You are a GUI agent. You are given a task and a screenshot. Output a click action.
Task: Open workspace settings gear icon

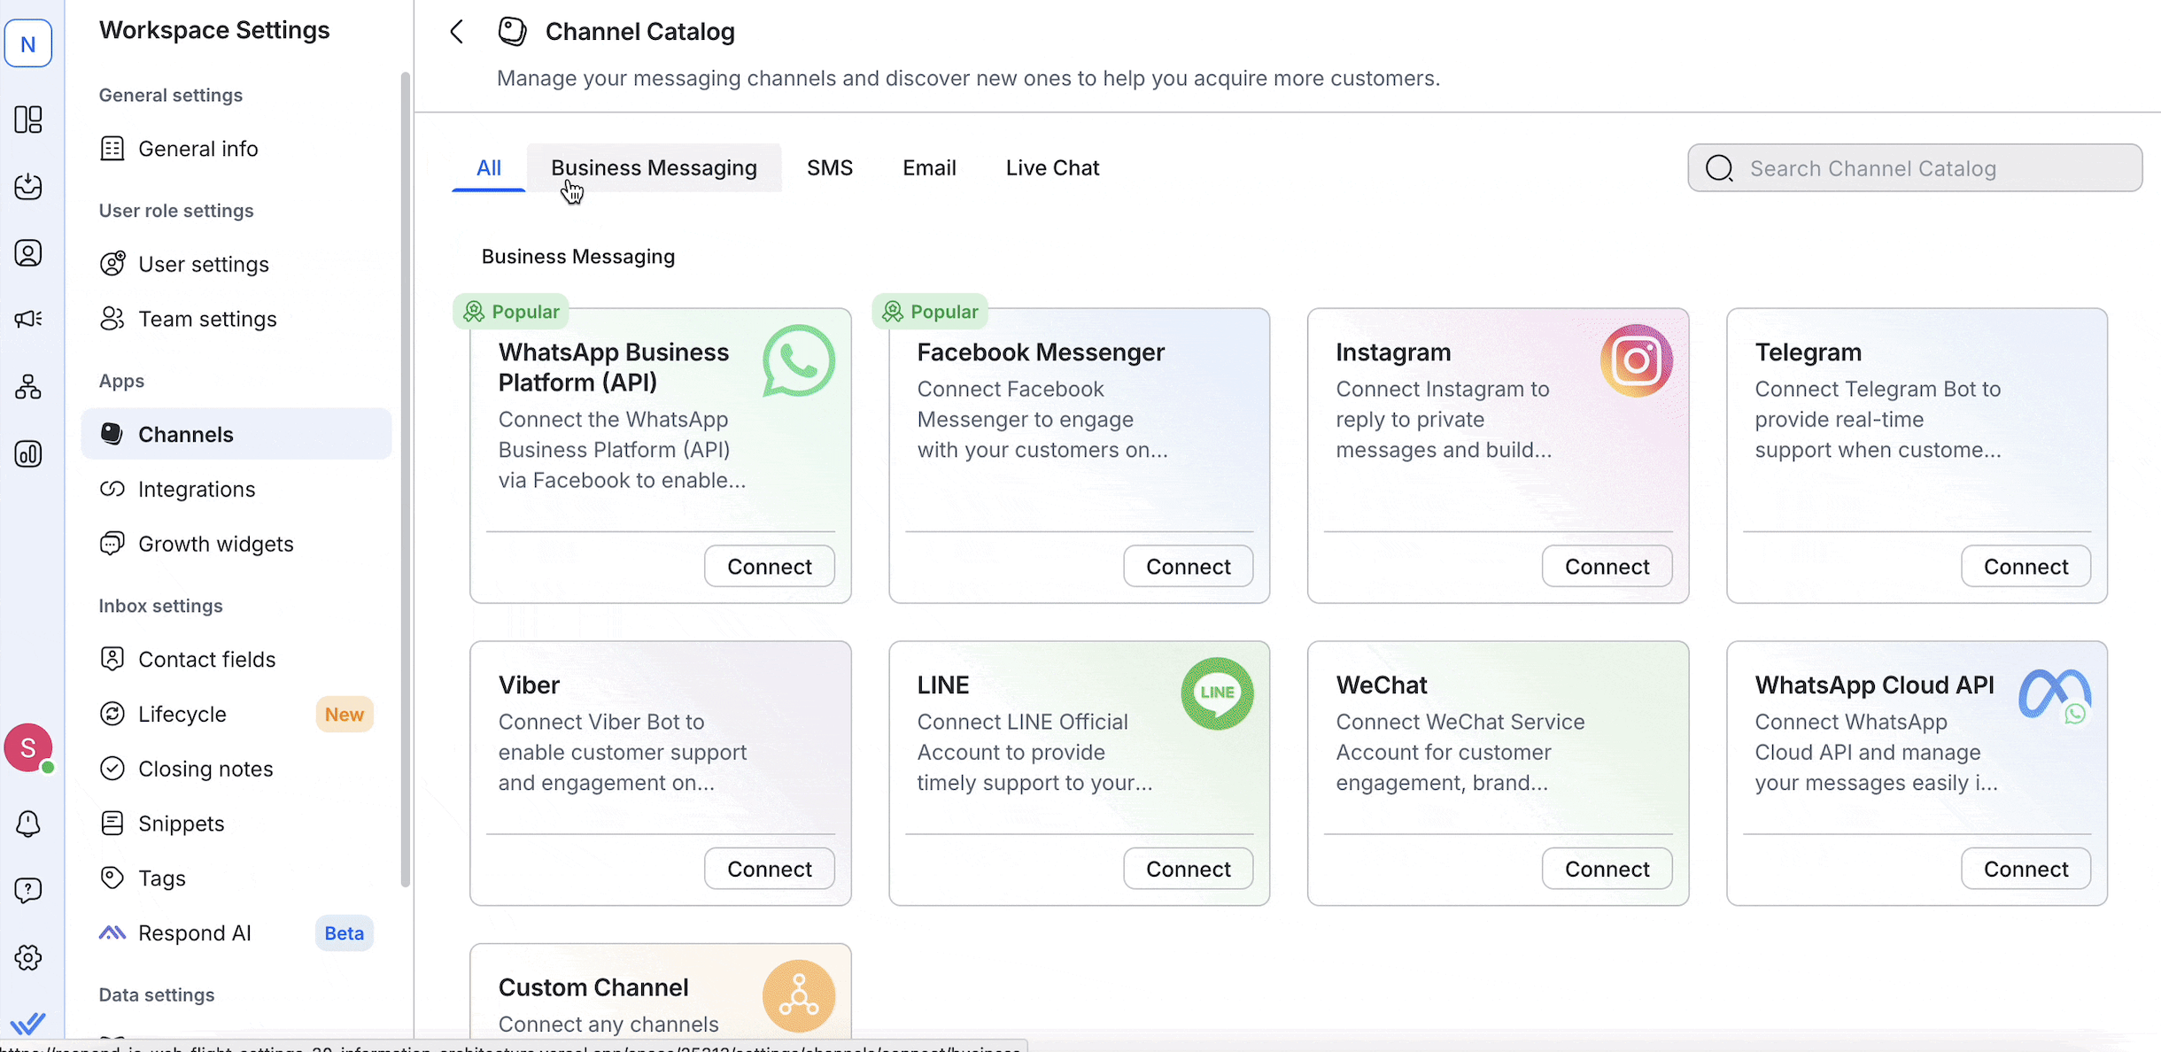click(x=28, y=957)
